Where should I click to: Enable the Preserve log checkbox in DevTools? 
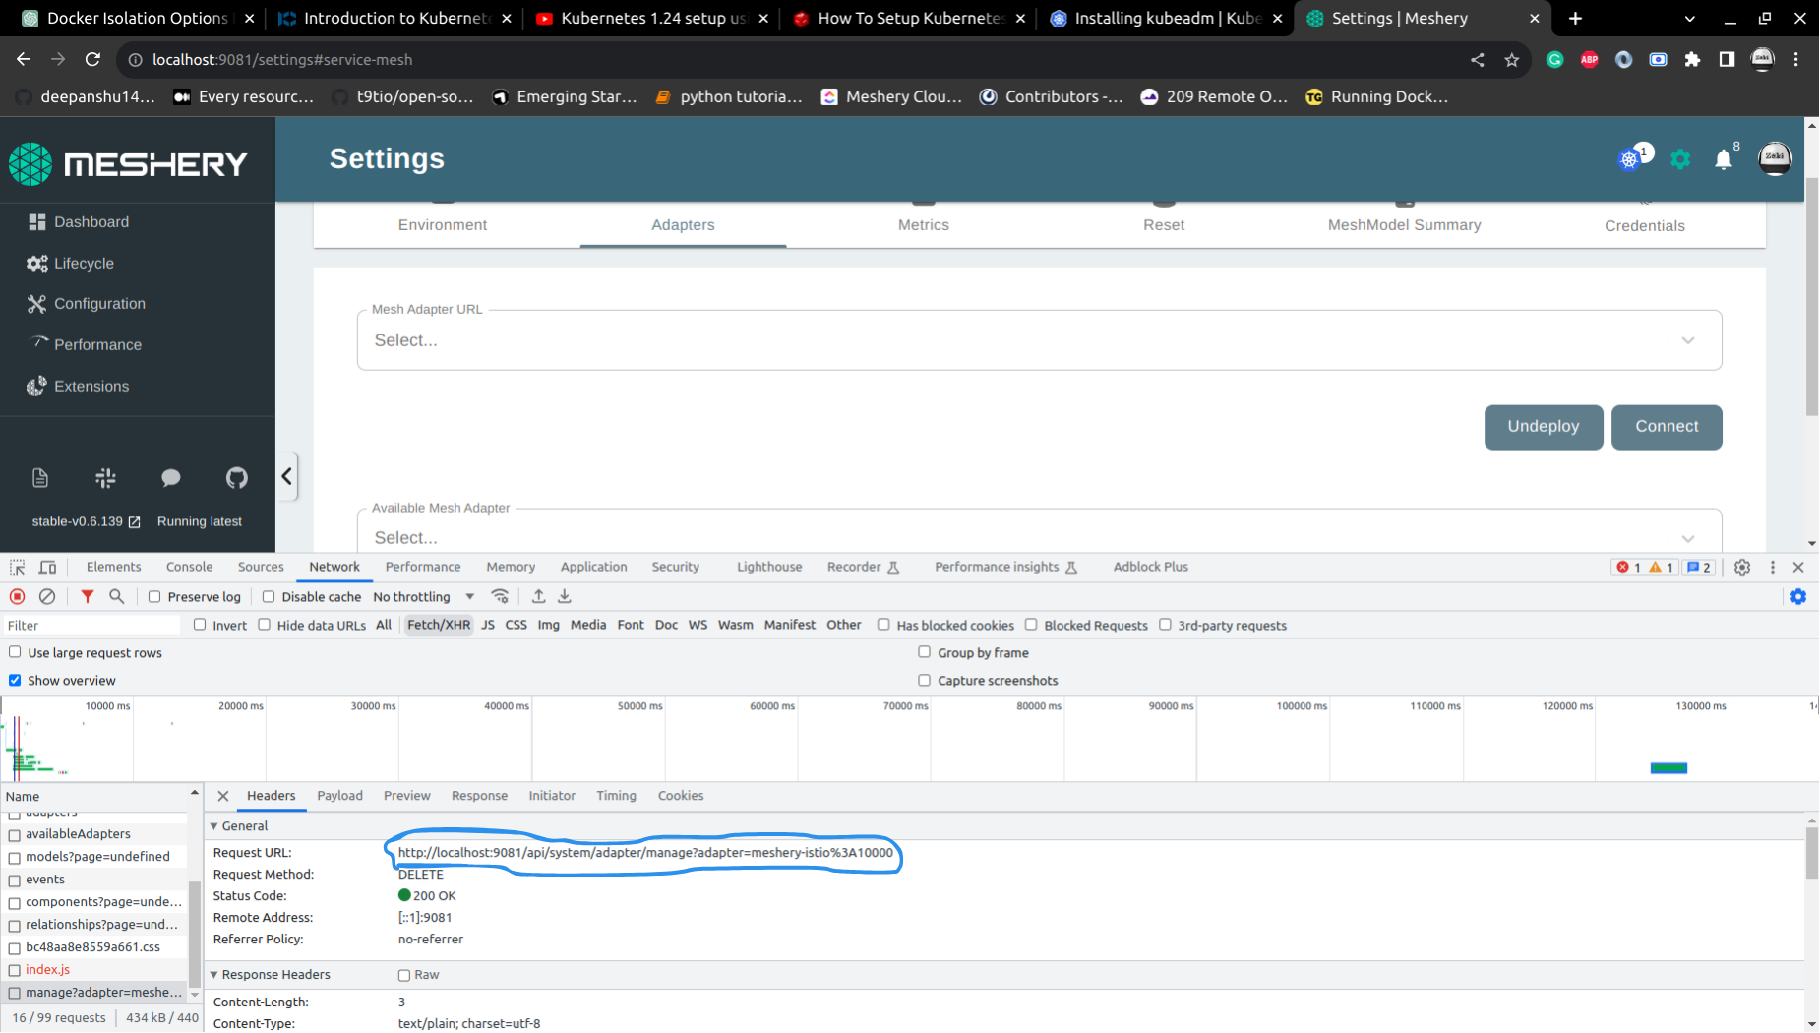tap(154, 596)
